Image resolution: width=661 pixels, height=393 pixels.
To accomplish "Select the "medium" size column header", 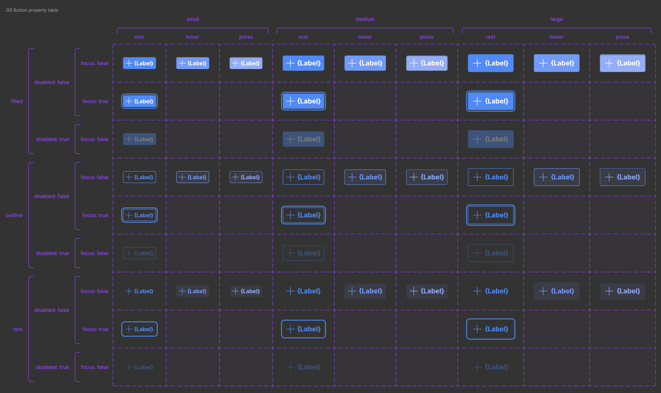I will (x=365, y=19).
